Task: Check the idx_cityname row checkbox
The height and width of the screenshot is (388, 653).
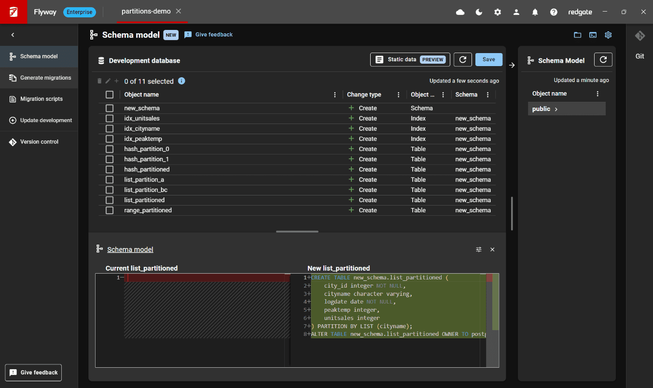Action: click(x=110, y=129)
